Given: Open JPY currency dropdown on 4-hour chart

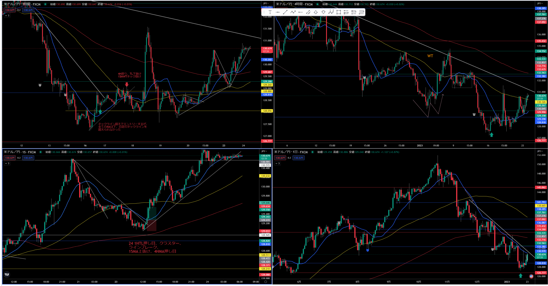Looking at the screenshot, I should coord(540,4).
